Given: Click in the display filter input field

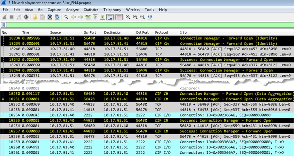Looking at the screenshot, I should (150, 25).
